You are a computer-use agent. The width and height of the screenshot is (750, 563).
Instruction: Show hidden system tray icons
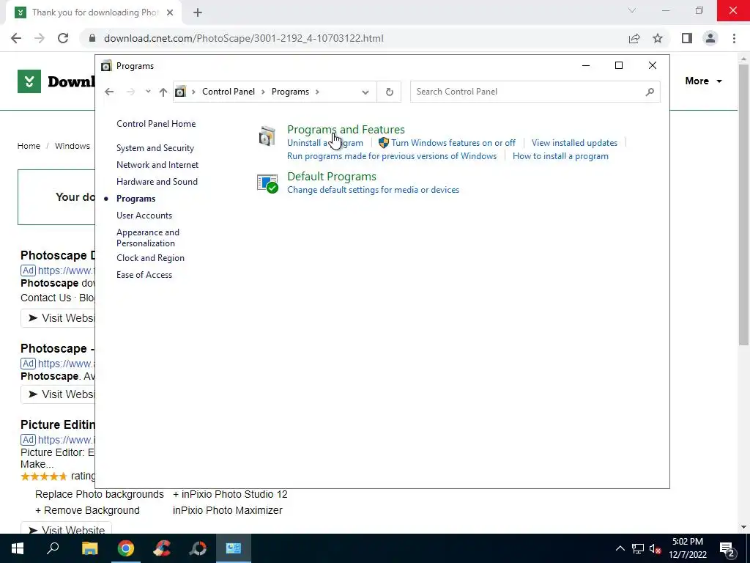point(620,548)
